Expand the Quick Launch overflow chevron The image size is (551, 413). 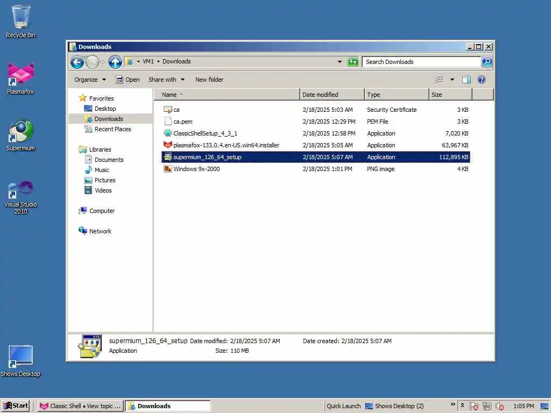(x=453, y=404)
